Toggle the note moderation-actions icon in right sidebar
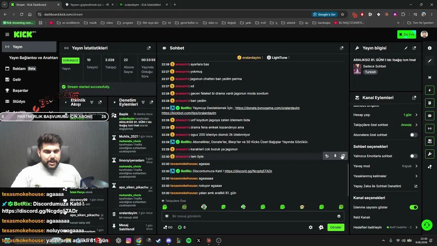This screenshot has height=246, width=437. [429, 103]
